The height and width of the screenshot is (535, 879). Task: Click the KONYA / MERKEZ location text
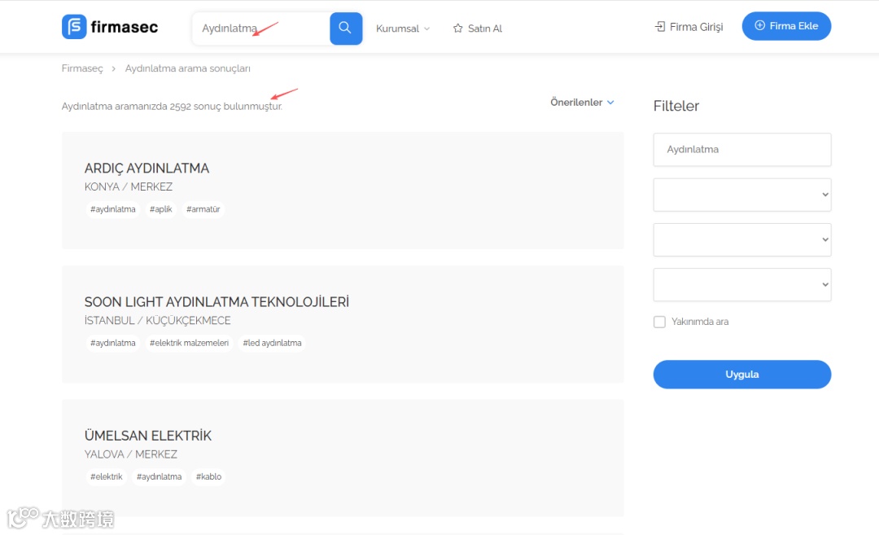[129, 186]
